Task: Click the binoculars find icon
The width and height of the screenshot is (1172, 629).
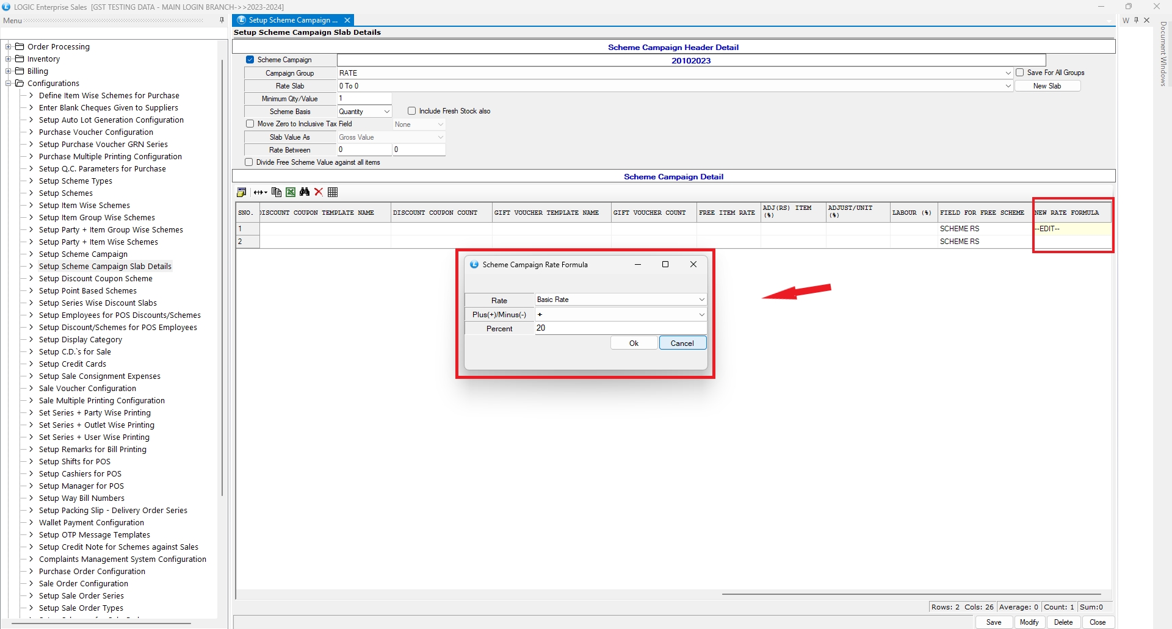Action: click(305, 192)
